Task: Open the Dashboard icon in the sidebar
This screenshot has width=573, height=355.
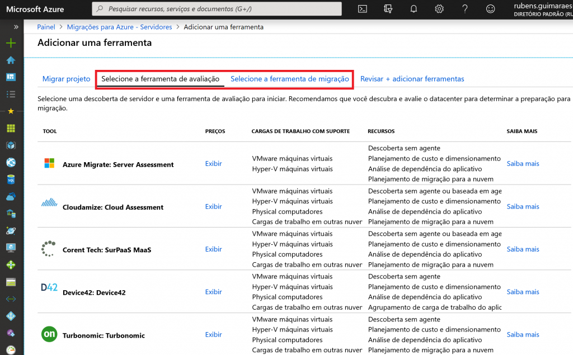Action: (x=11, y=77)
